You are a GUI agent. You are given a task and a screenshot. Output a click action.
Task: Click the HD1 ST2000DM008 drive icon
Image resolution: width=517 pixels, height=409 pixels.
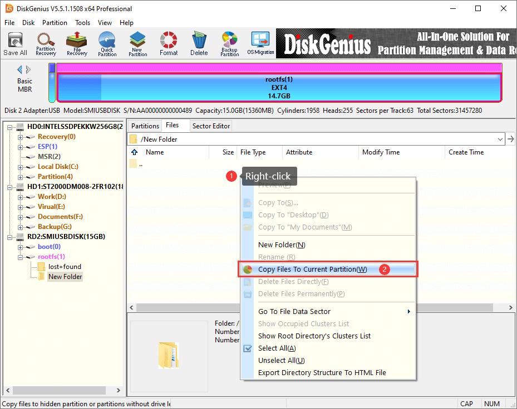click(x=20, y=187)
